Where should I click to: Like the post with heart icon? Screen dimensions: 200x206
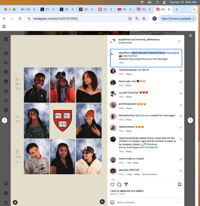coord(112,184)
